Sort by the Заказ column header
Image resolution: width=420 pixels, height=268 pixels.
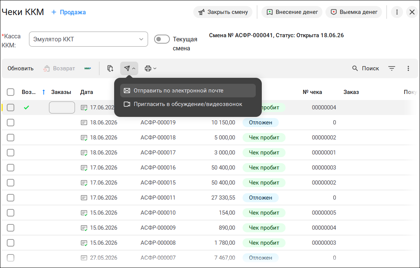[351, 92]
